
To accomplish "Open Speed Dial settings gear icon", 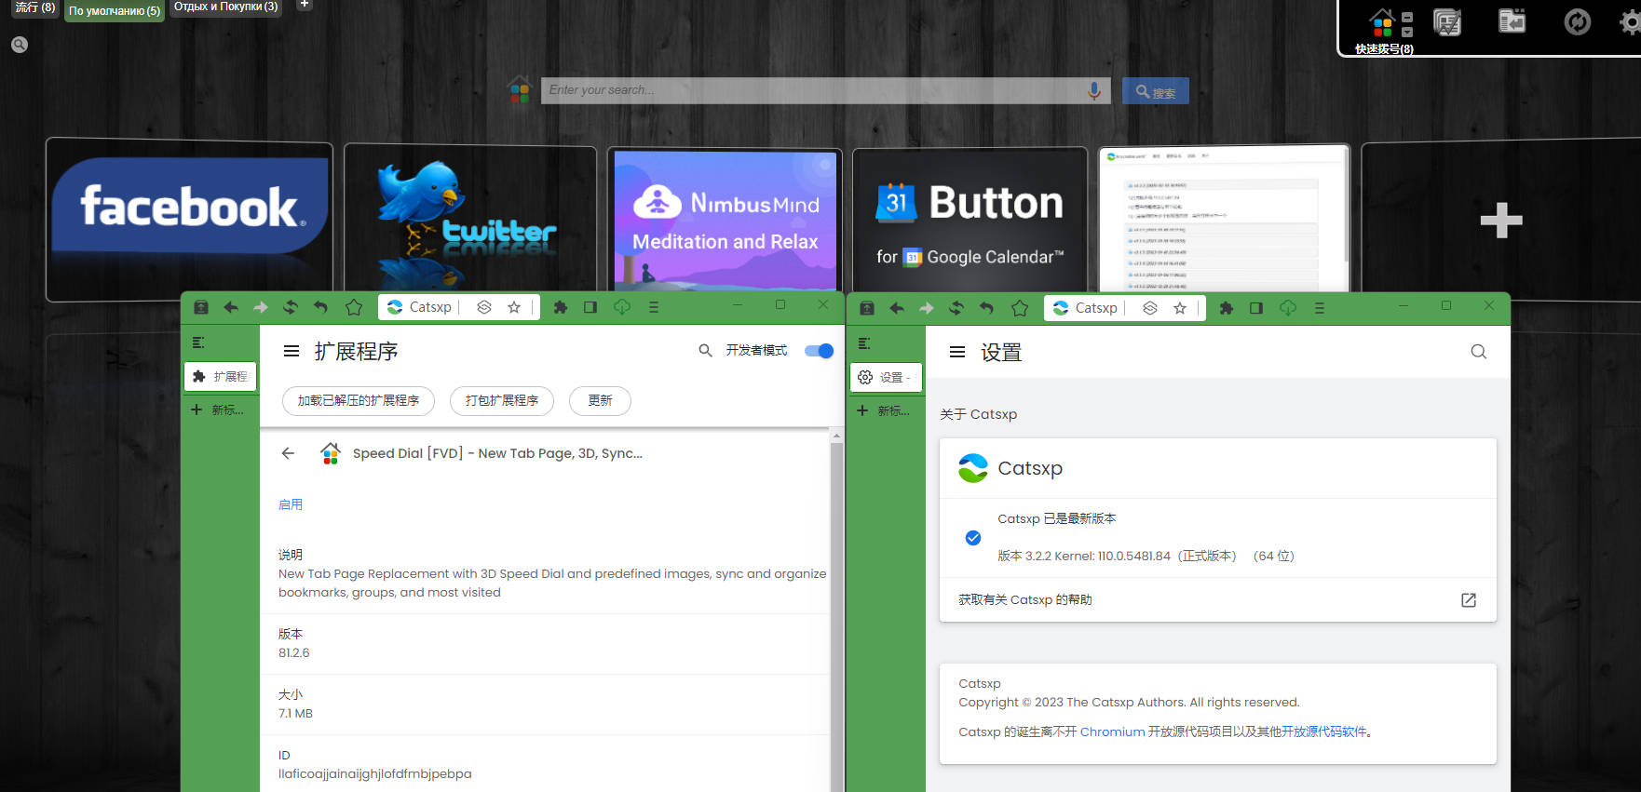I will pos(1631,21).
